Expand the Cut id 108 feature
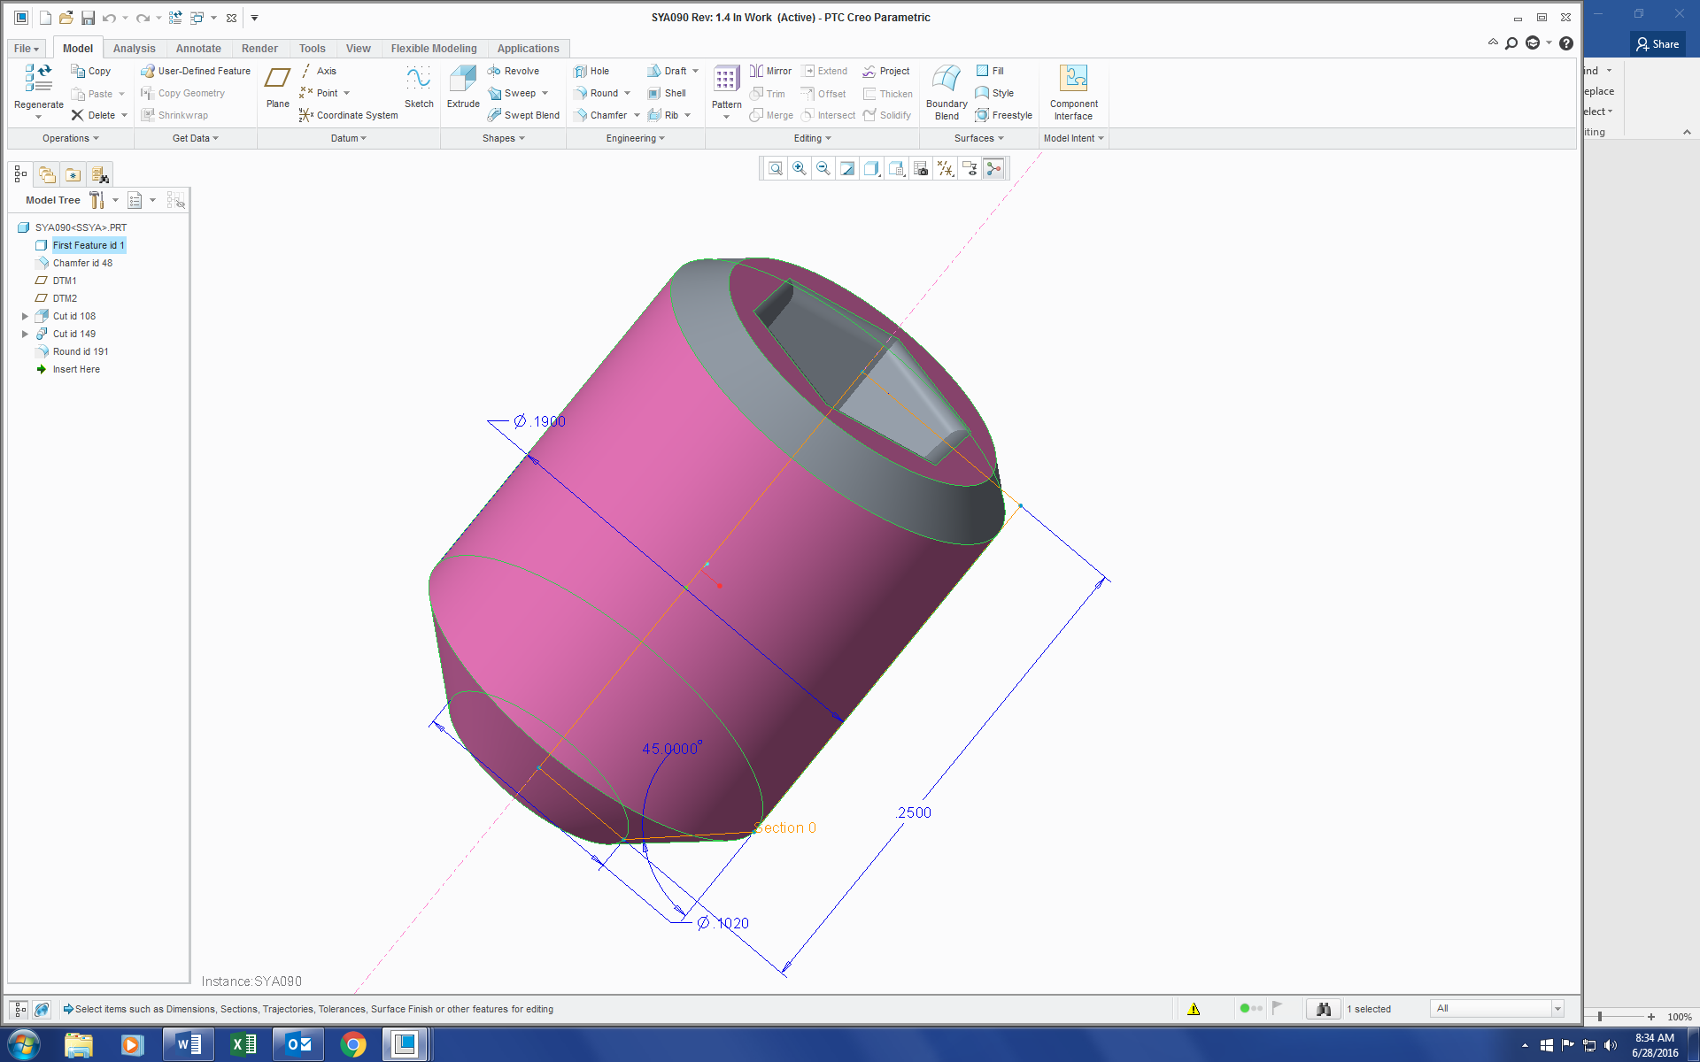The width and height of the screenshot is (1700, 1062). tap(25, 316)
